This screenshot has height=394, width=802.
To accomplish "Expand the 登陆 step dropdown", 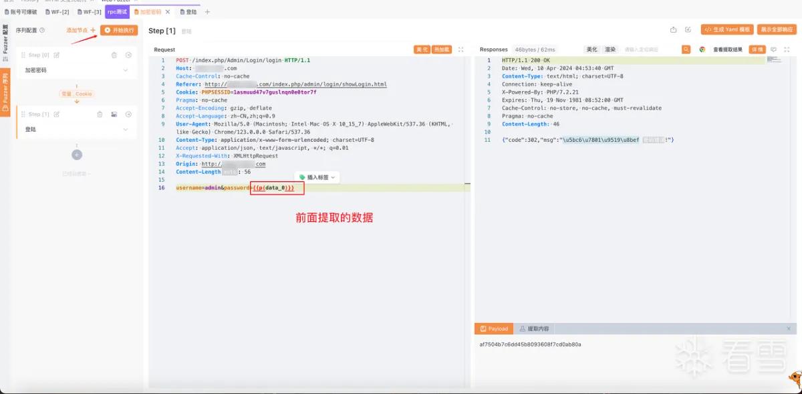I will tap(126, 130).
